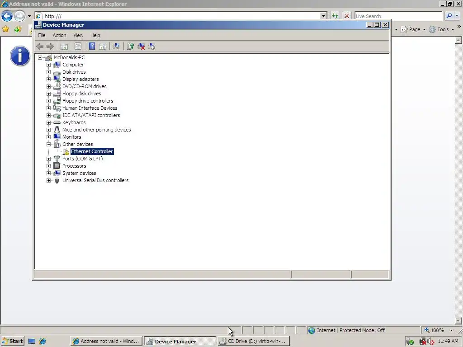
Task: Open the IE address bar dropdown arrow
Action: click(x=324, y=16)
